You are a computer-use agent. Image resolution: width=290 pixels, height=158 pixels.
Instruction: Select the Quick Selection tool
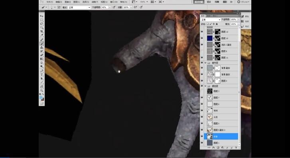pyautogui.click(x=41, y=28)
